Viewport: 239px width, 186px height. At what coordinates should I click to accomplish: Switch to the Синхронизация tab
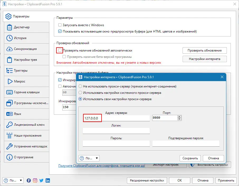[x=27, y=49]
